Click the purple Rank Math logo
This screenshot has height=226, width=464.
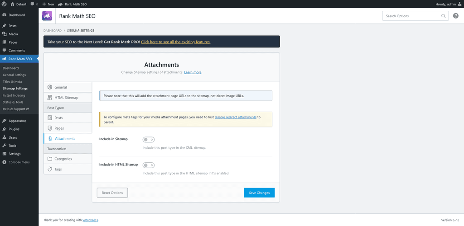[x=47, y=16]
